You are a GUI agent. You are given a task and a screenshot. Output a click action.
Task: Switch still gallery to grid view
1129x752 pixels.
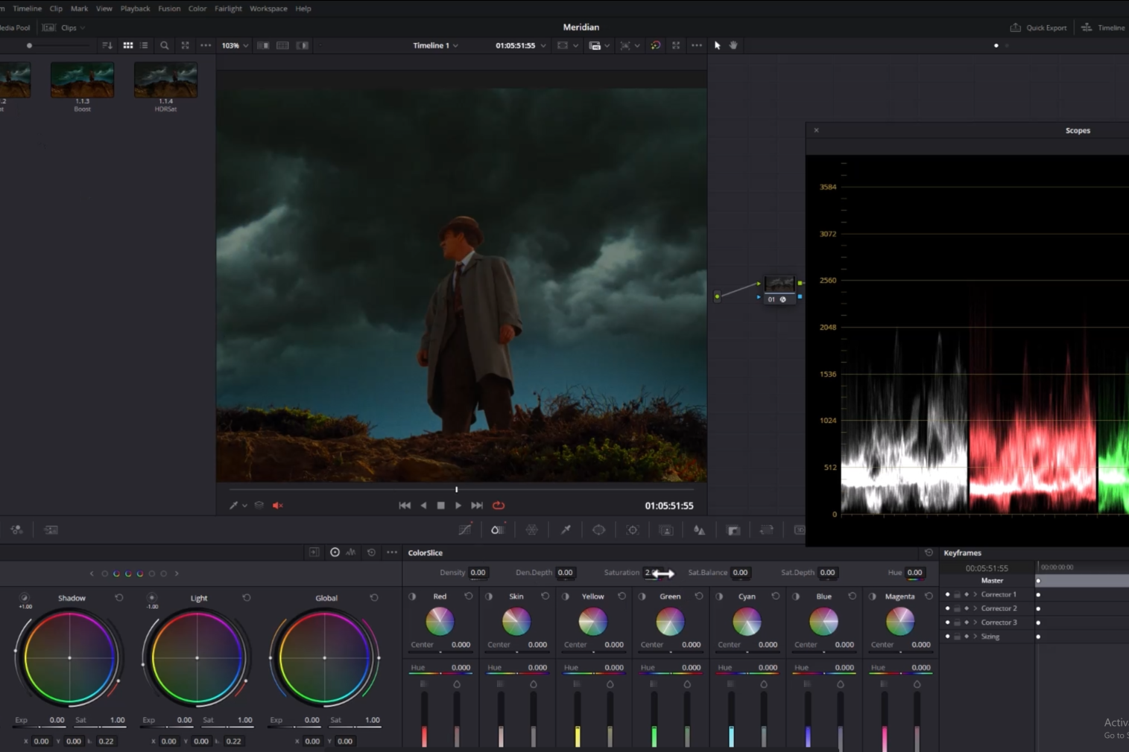pos(128,45)
